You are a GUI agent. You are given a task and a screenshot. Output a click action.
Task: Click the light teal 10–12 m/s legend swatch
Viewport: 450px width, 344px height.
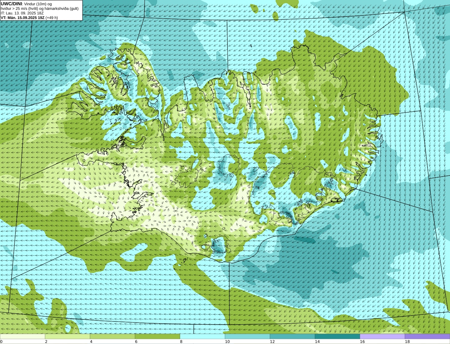(247, 336)
